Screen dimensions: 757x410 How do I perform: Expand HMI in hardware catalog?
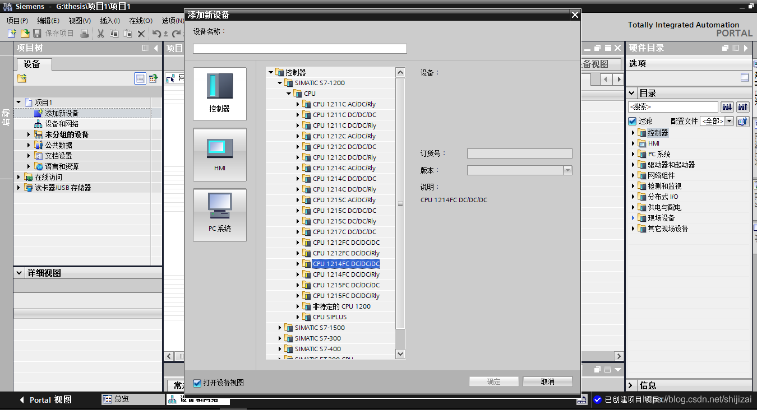pyautogui.click(x=634, y=143)
